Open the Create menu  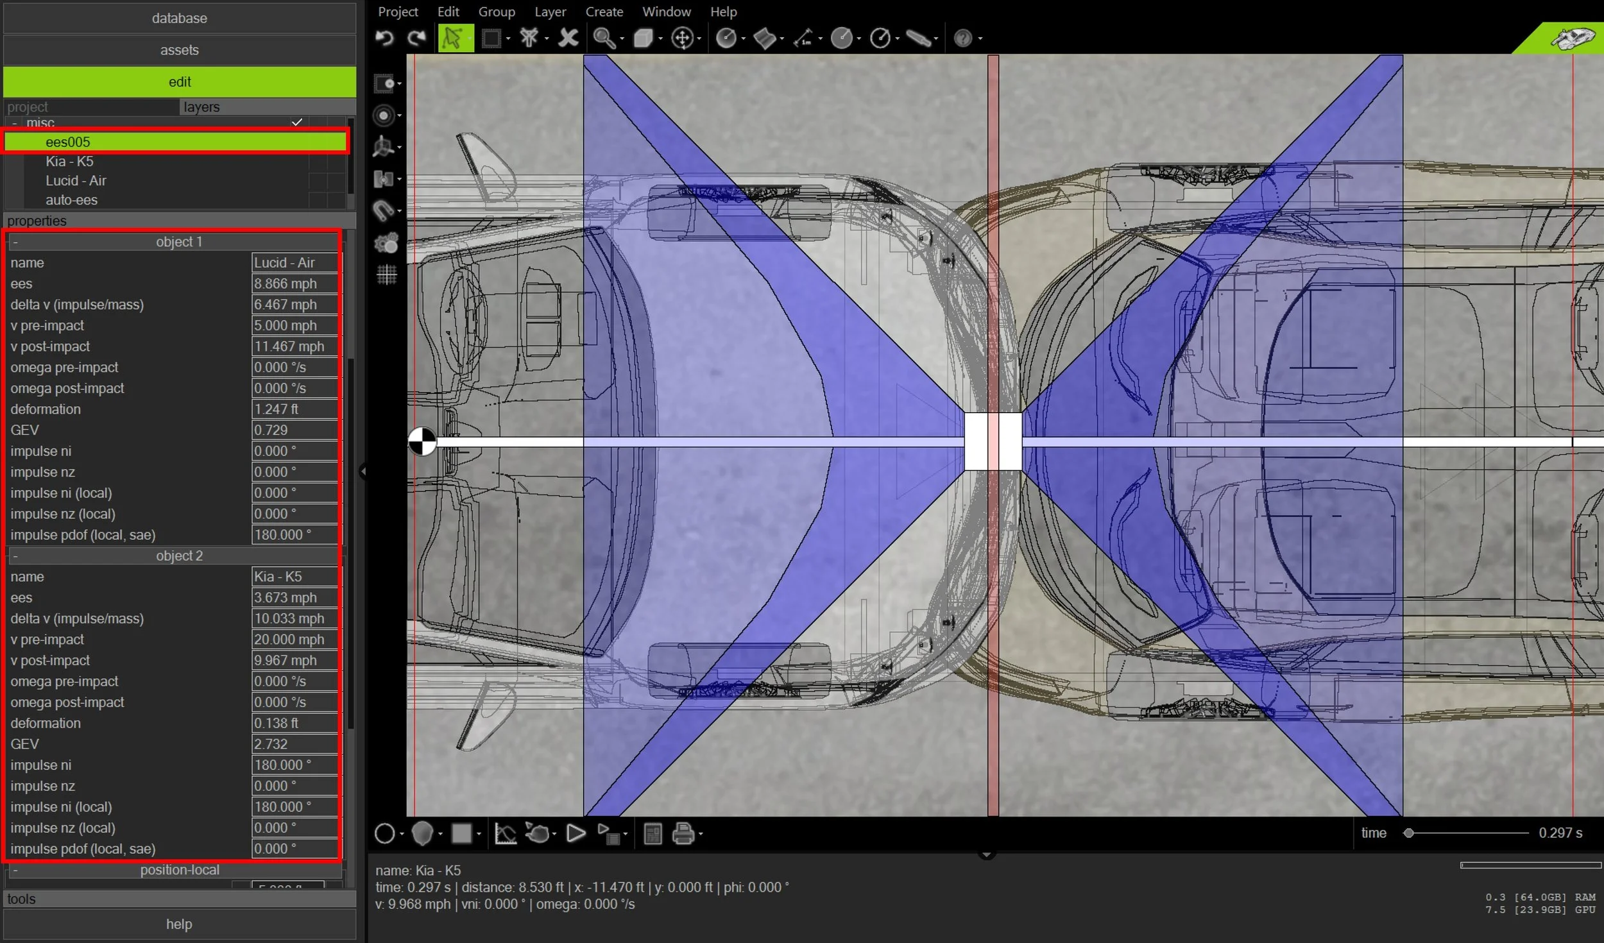point(604,12)
